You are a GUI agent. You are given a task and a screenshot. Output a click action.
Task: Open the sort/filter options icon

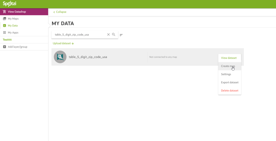coord(121,35)
